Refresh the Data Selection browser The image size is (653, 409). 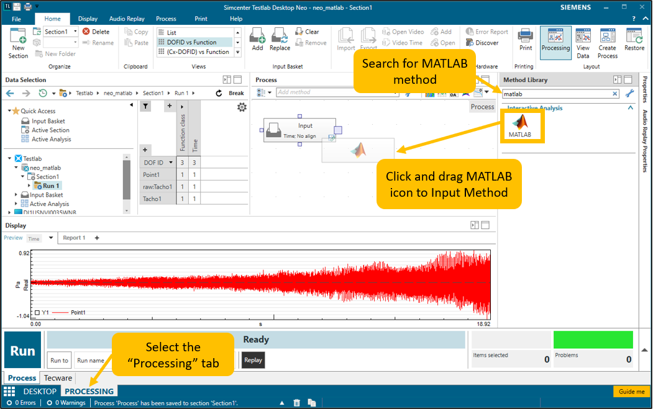[219, 93]
